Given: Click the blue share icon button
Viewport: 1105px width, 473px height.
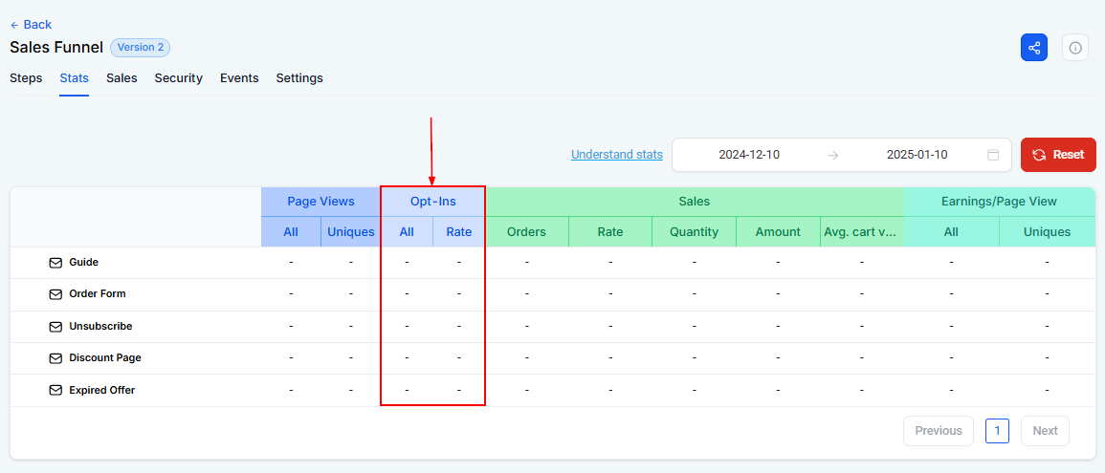Looking at the screenshot, I should click(x=1034, y=48).
